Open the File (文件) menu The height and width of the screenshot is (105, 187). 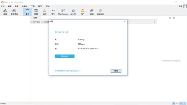point(3,6)
